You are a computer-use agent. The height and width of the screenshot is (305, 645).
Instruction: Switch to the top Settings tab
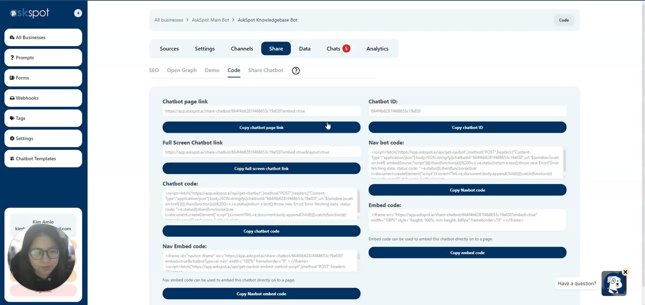coord(205,49)
